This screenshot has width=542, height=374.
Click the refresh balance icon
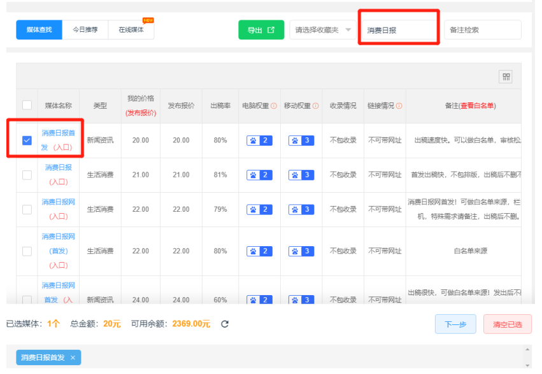[225, 324]
